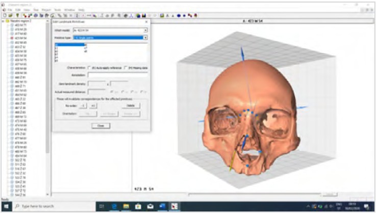This screenshot has width=377, height=213.
Task: Open the Mail app on the taskbar
Action: [150, 206]
